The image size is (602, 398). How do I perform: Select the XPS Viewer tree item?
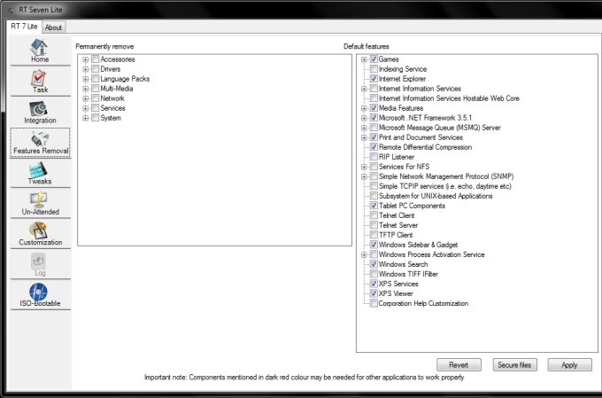[x=396, y=293]
